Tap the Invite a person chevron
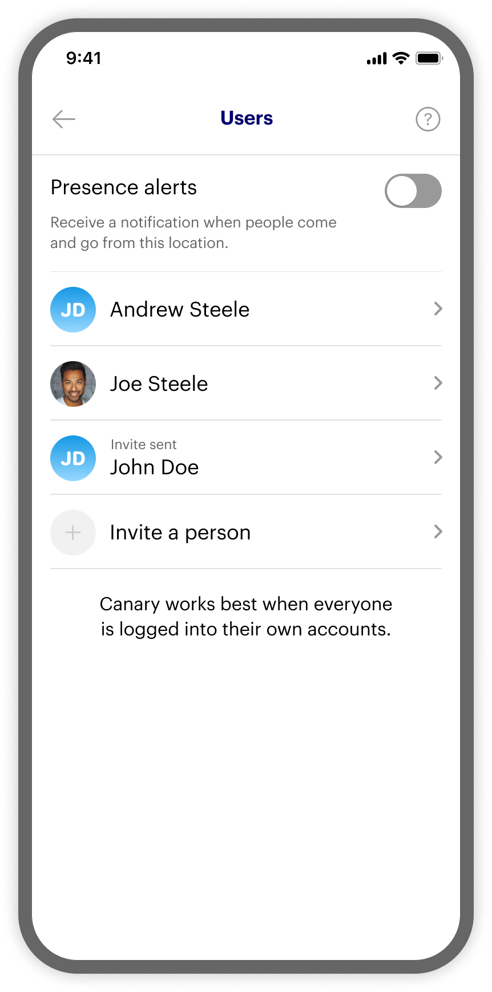The image size is (492, 992). click(438, 531)
